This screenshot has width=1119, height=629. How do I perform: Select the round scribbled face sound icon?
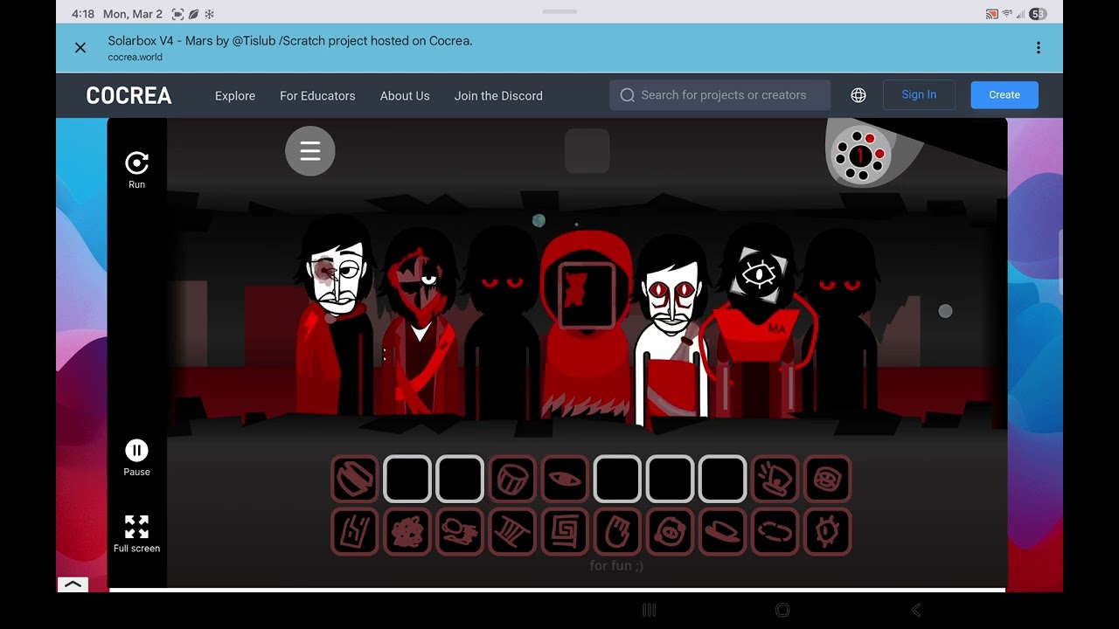(x=827, y=479)
